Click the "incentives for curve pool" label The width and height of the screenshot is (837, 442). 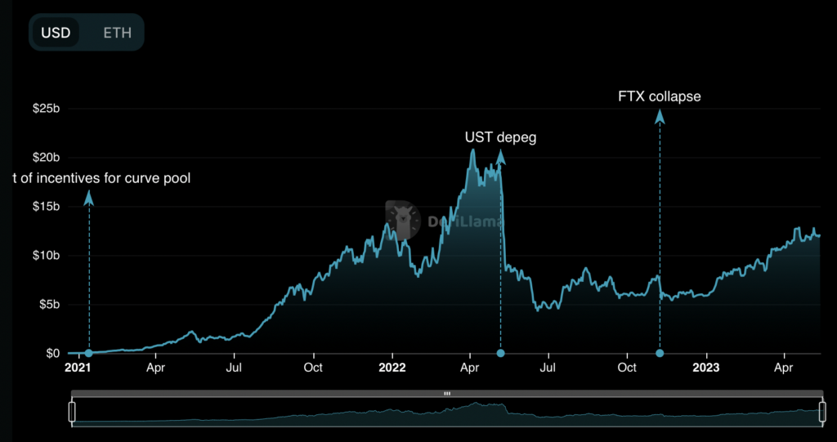click(x=102, y=177)
